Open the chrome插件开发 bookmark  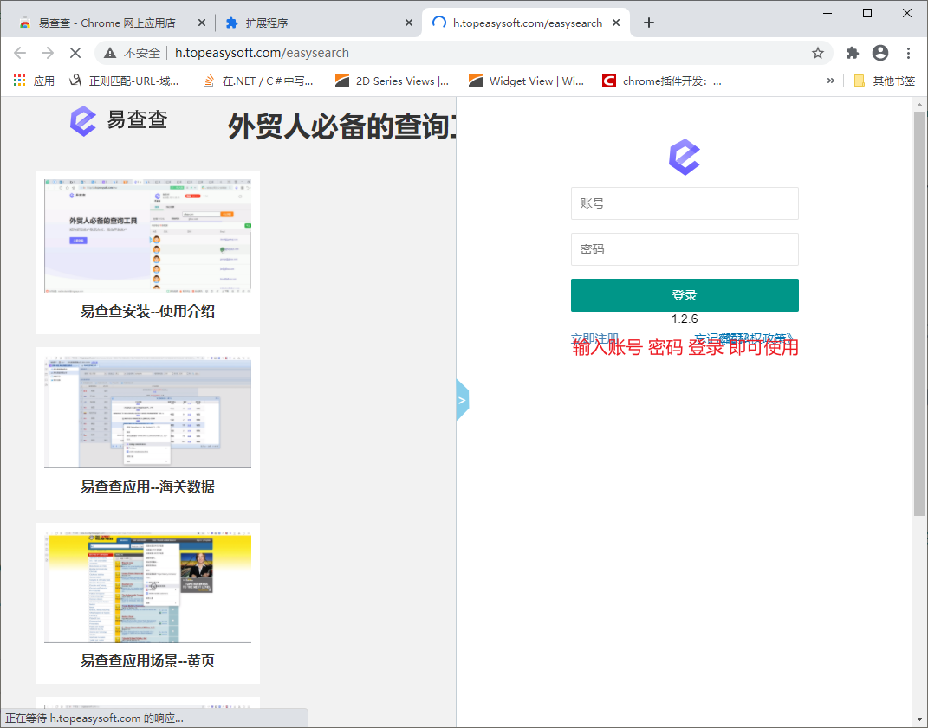(662, 81)
